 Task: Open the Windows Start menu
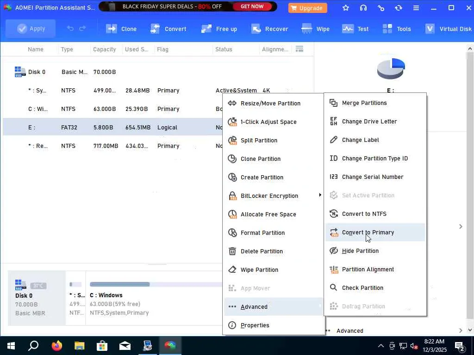(11, 346)
